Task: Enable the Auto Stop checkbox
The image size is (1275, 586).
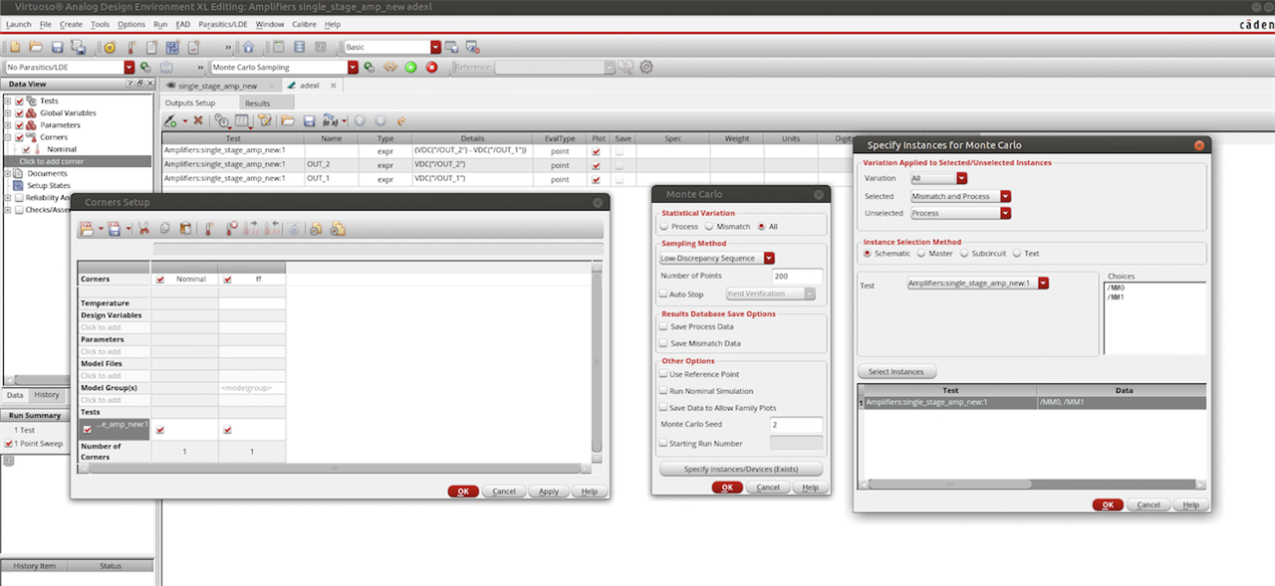Action: [664, 294]
